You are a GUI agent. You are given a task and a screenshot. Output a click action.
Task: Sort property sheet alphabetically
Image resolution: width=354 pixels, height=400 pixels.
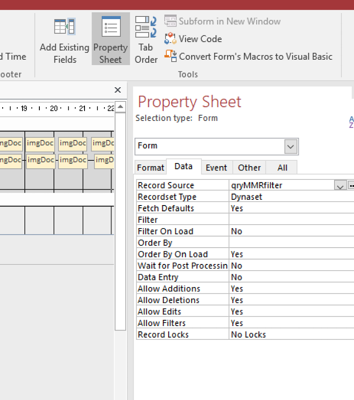point(351,122)
